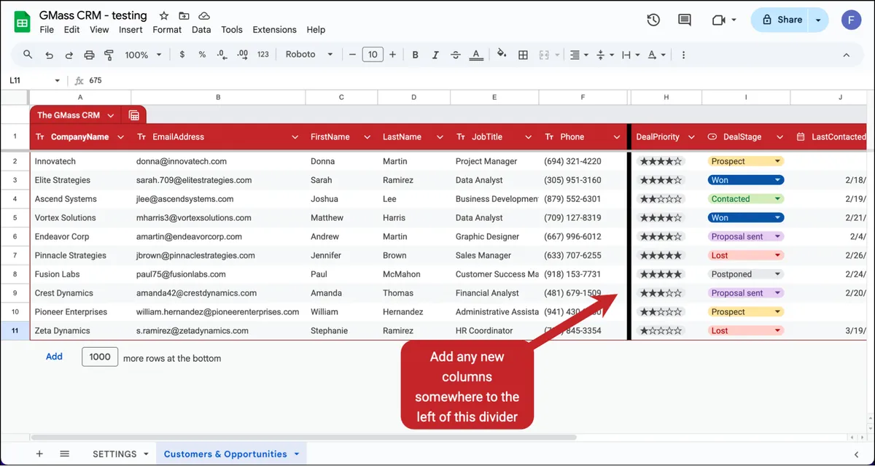Viewport: 875px width, 466px height.
Task: Select the Paint format roller icon
Action: coord(109,55)
